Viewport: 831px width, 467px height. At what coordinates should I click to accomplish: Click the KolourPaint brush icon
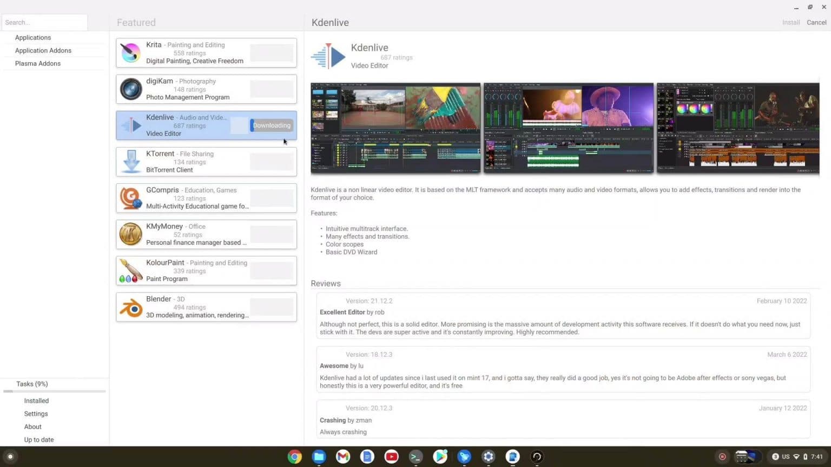[x=130, y=270]
